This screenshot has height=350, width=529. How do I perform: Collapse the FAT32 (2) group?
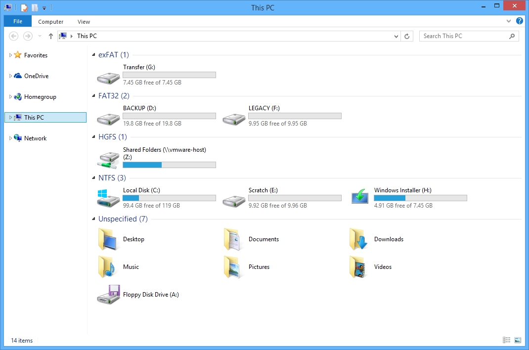click(x=93, y=96)
